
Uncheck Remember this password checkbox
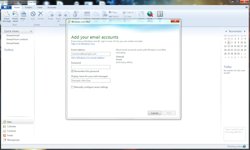pyautogui.click(x=72, y=71)
